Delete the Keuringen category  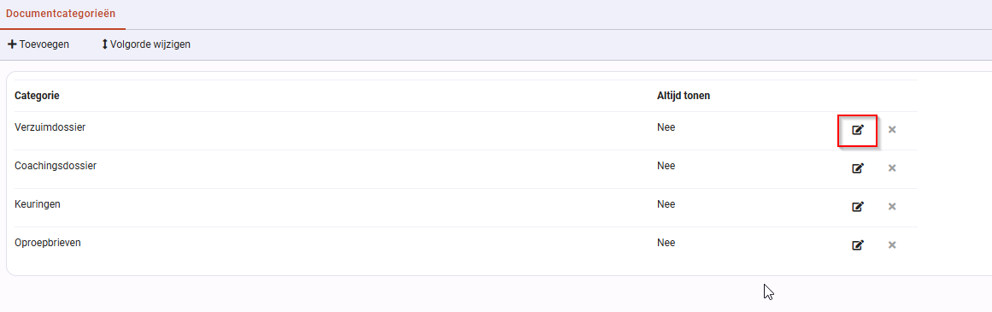pos(892,206)
